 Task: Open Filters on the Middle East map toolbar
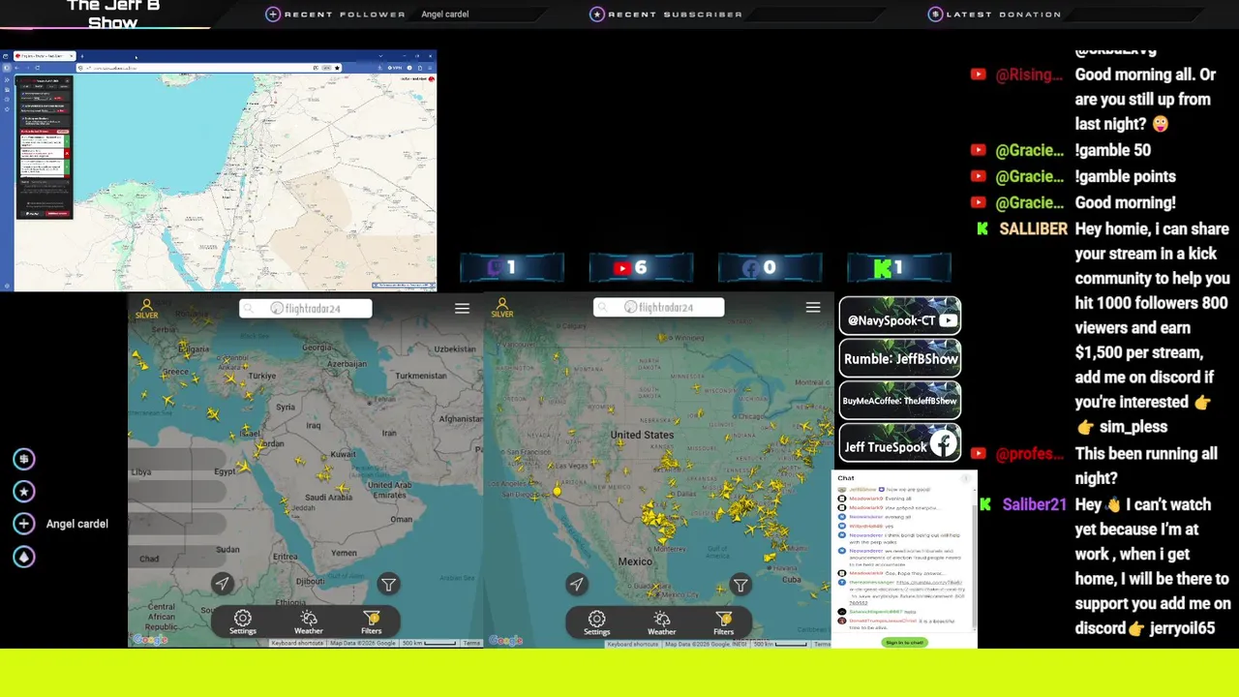click(372, 622)
